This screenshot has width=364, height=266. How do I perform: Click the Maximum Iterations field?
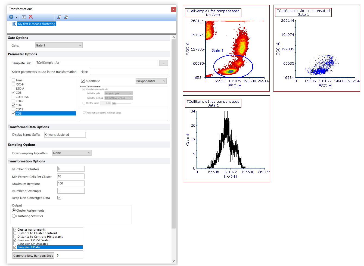pos(71,183)
